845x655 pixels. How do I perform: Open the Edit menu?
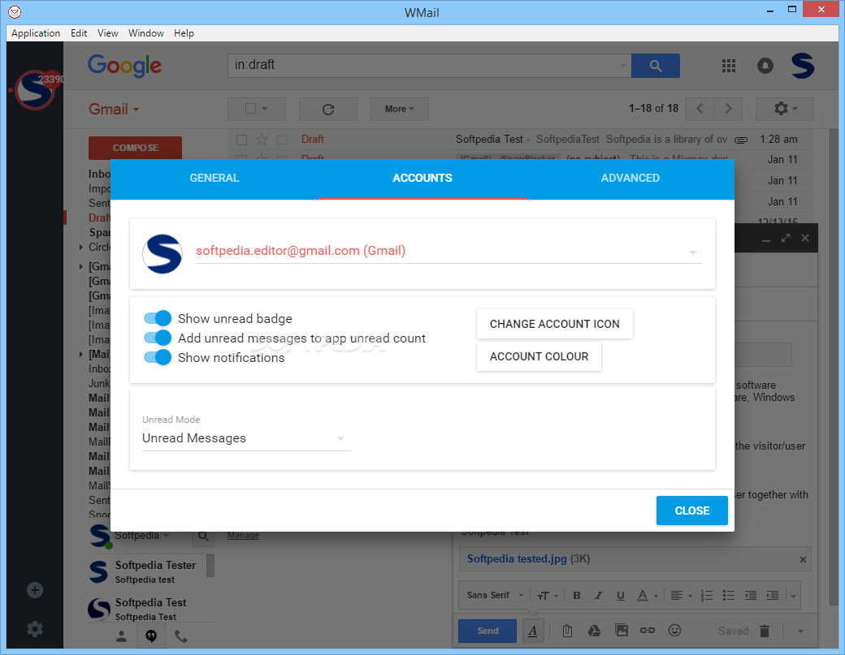(x=79, y=33)
